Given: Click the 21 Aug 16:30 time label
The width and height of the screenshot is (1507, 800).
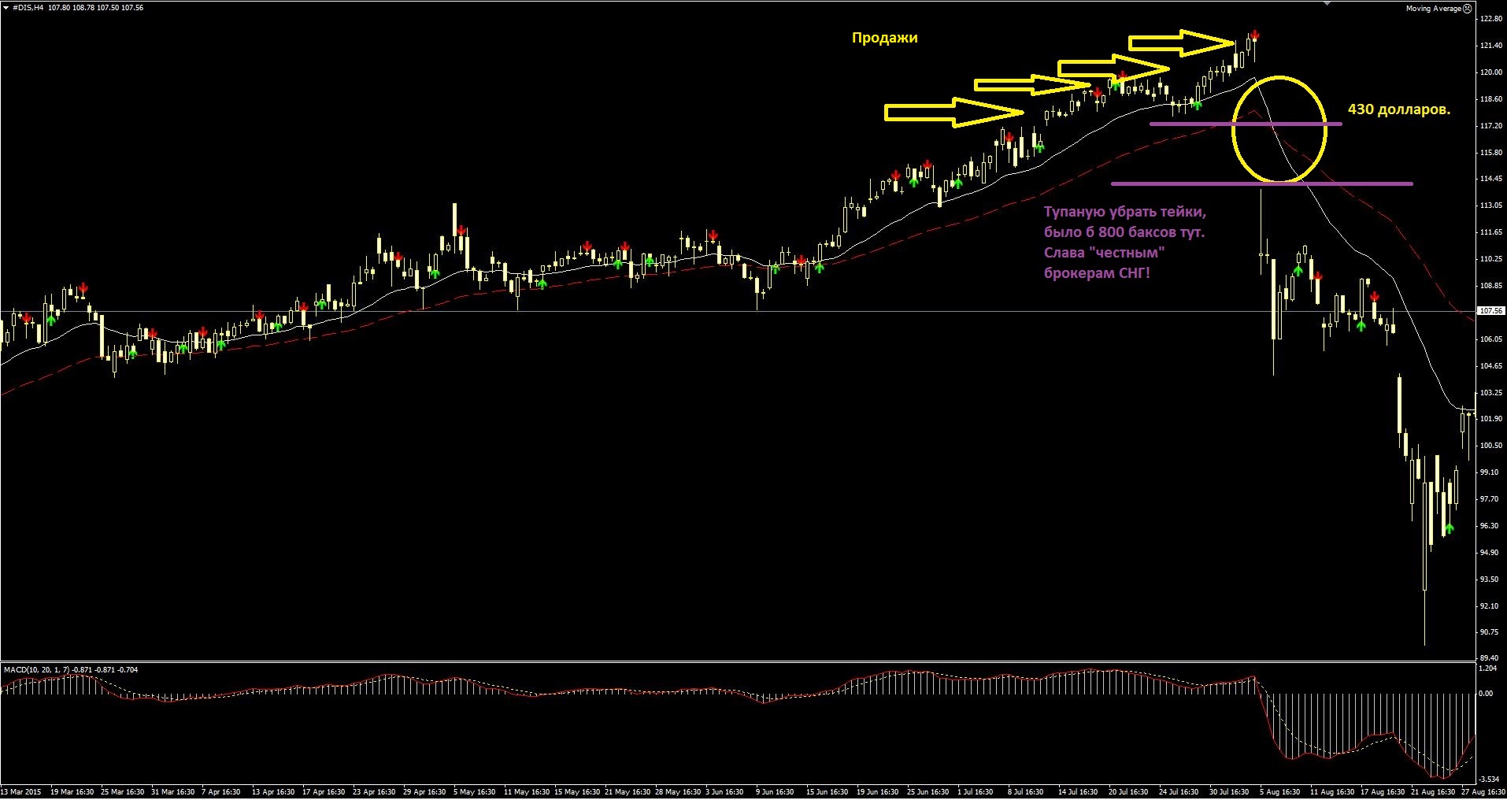Looking at the screenshot, I should [1432, 792].
